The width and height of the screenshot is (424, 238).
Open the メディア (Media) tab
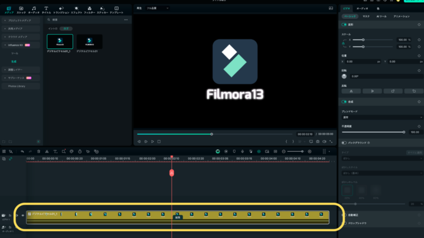pyautogui.click(x=8, y=10)
